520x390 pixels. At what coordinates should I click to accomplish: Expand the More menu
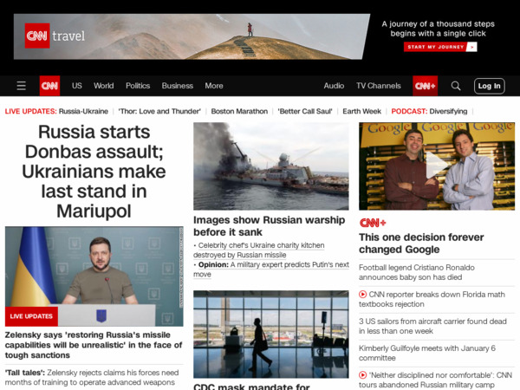(214, 86)
